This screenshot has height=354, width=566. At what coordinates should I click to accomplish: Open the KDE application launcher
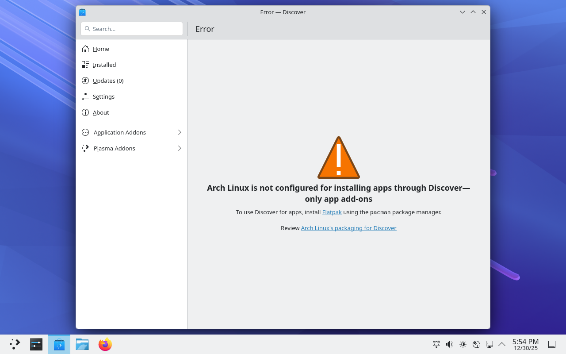coord(15,344)
